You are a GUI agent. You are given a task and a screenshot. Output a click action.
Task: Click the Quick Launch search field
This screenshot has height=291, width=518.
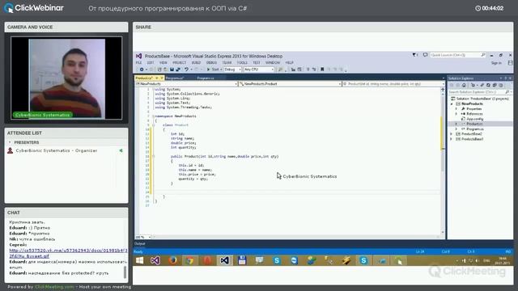[x=457, y=55]
